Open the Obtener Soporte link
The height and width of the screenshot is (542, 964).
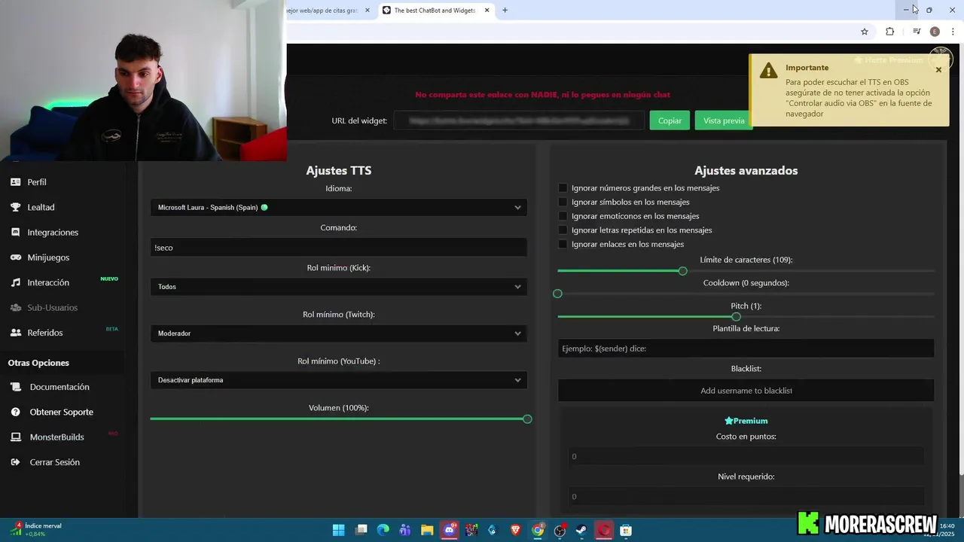62,412
